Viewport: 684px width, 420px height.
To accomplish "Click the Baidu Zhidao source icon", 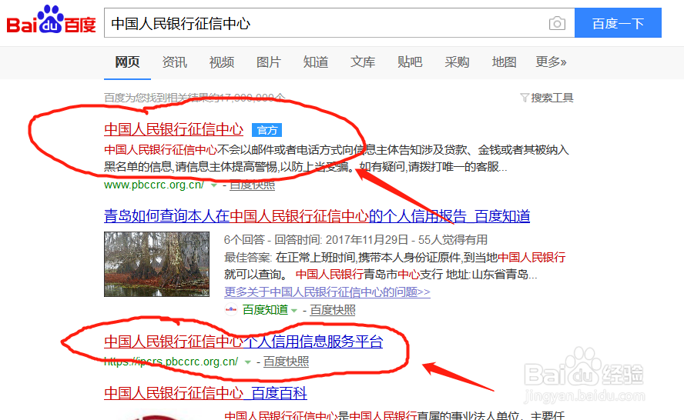I will (x=231, y=309).
